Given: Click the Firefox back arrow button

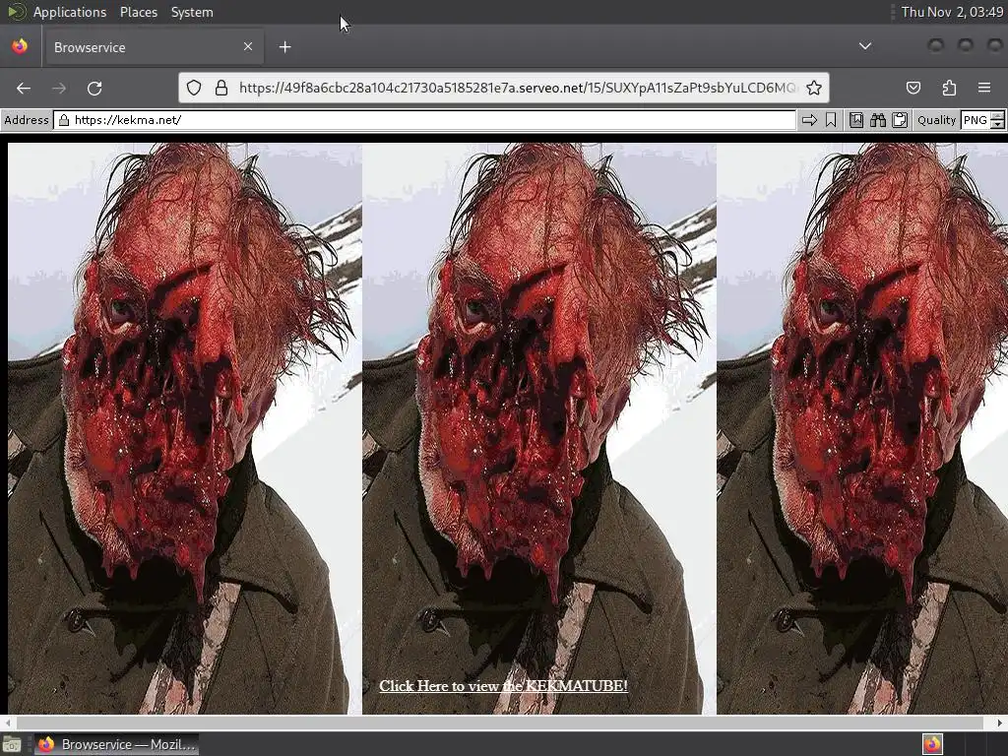Looking at the screenshot, I should pyautogui.click(x=24, y=88).
